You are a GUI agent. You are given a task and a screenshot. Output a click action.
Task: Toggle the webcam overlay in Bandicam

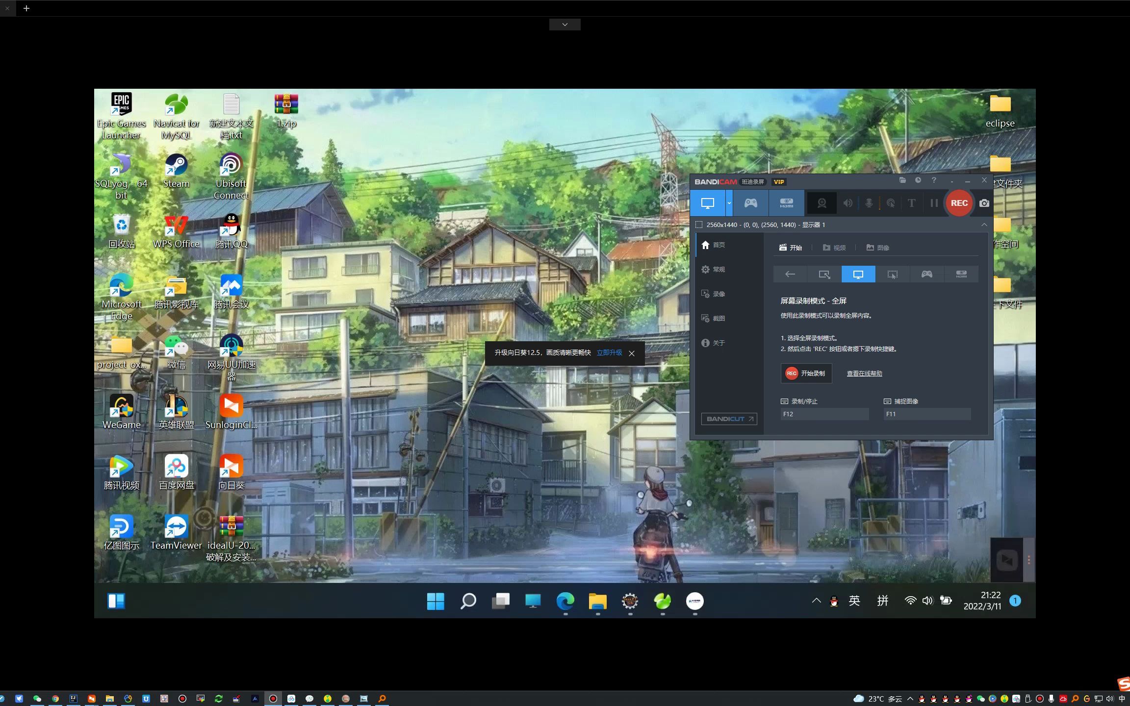[x=822, y=203]
